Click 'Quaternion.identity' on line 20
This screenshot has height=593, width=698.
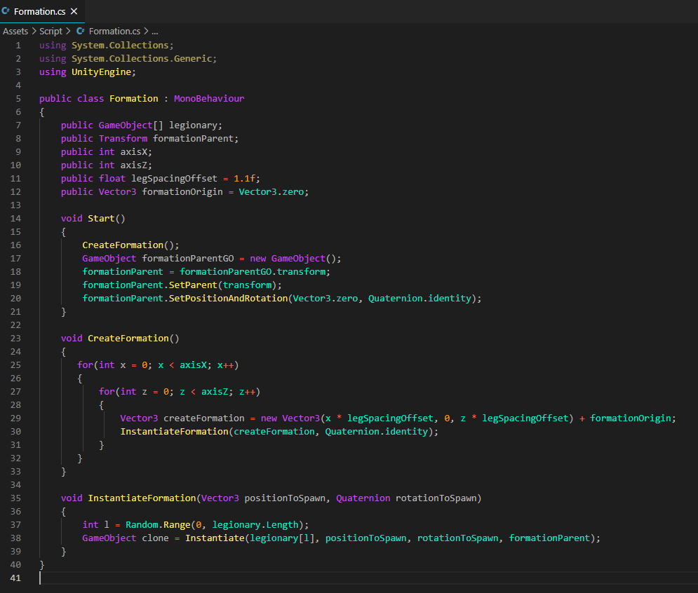point(420,299)
